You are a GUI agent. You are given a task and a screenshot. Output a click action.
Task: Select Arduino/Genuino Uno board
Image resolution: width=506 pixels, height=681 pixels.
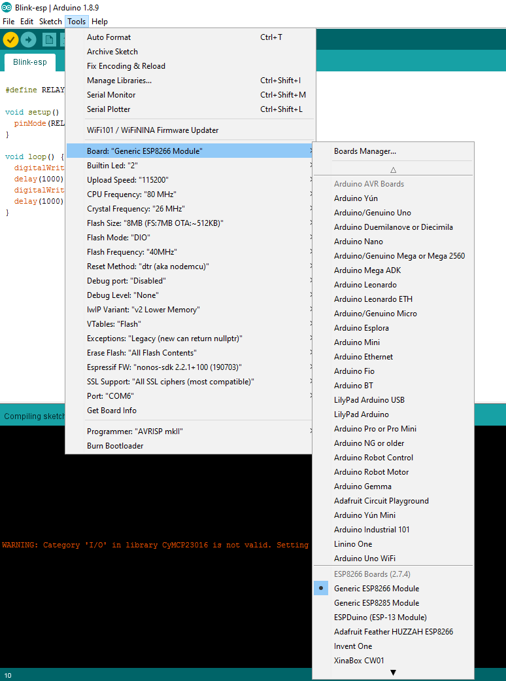[394, 213]
